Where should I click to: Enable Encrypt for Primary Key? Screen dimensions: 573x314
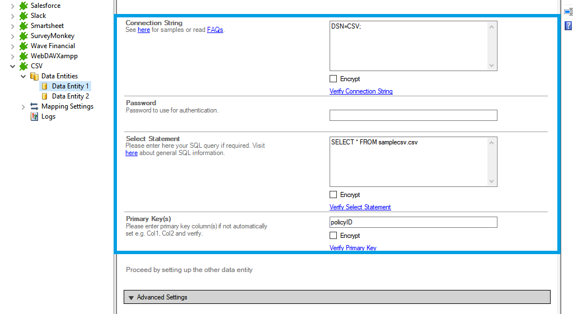coord(334,236)
